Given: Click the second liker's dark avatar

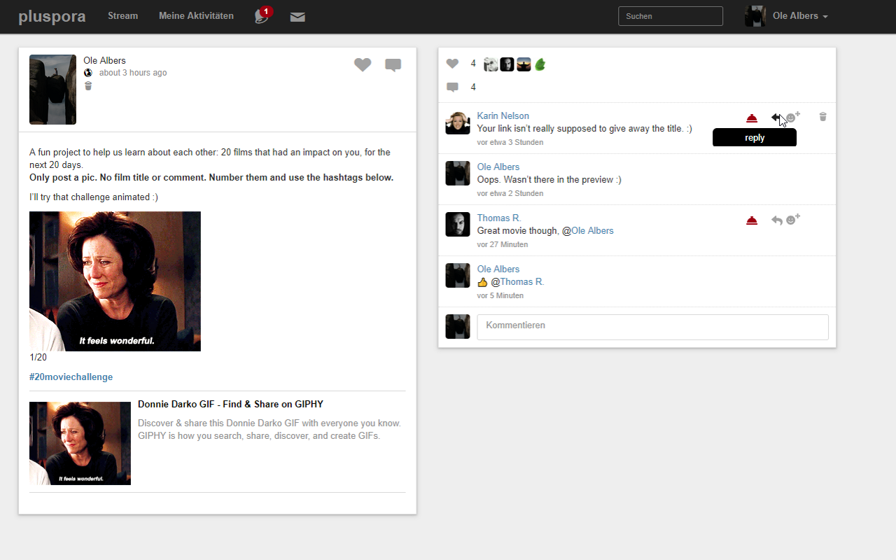Looking at the screenshot, I should tap(507, 64).
